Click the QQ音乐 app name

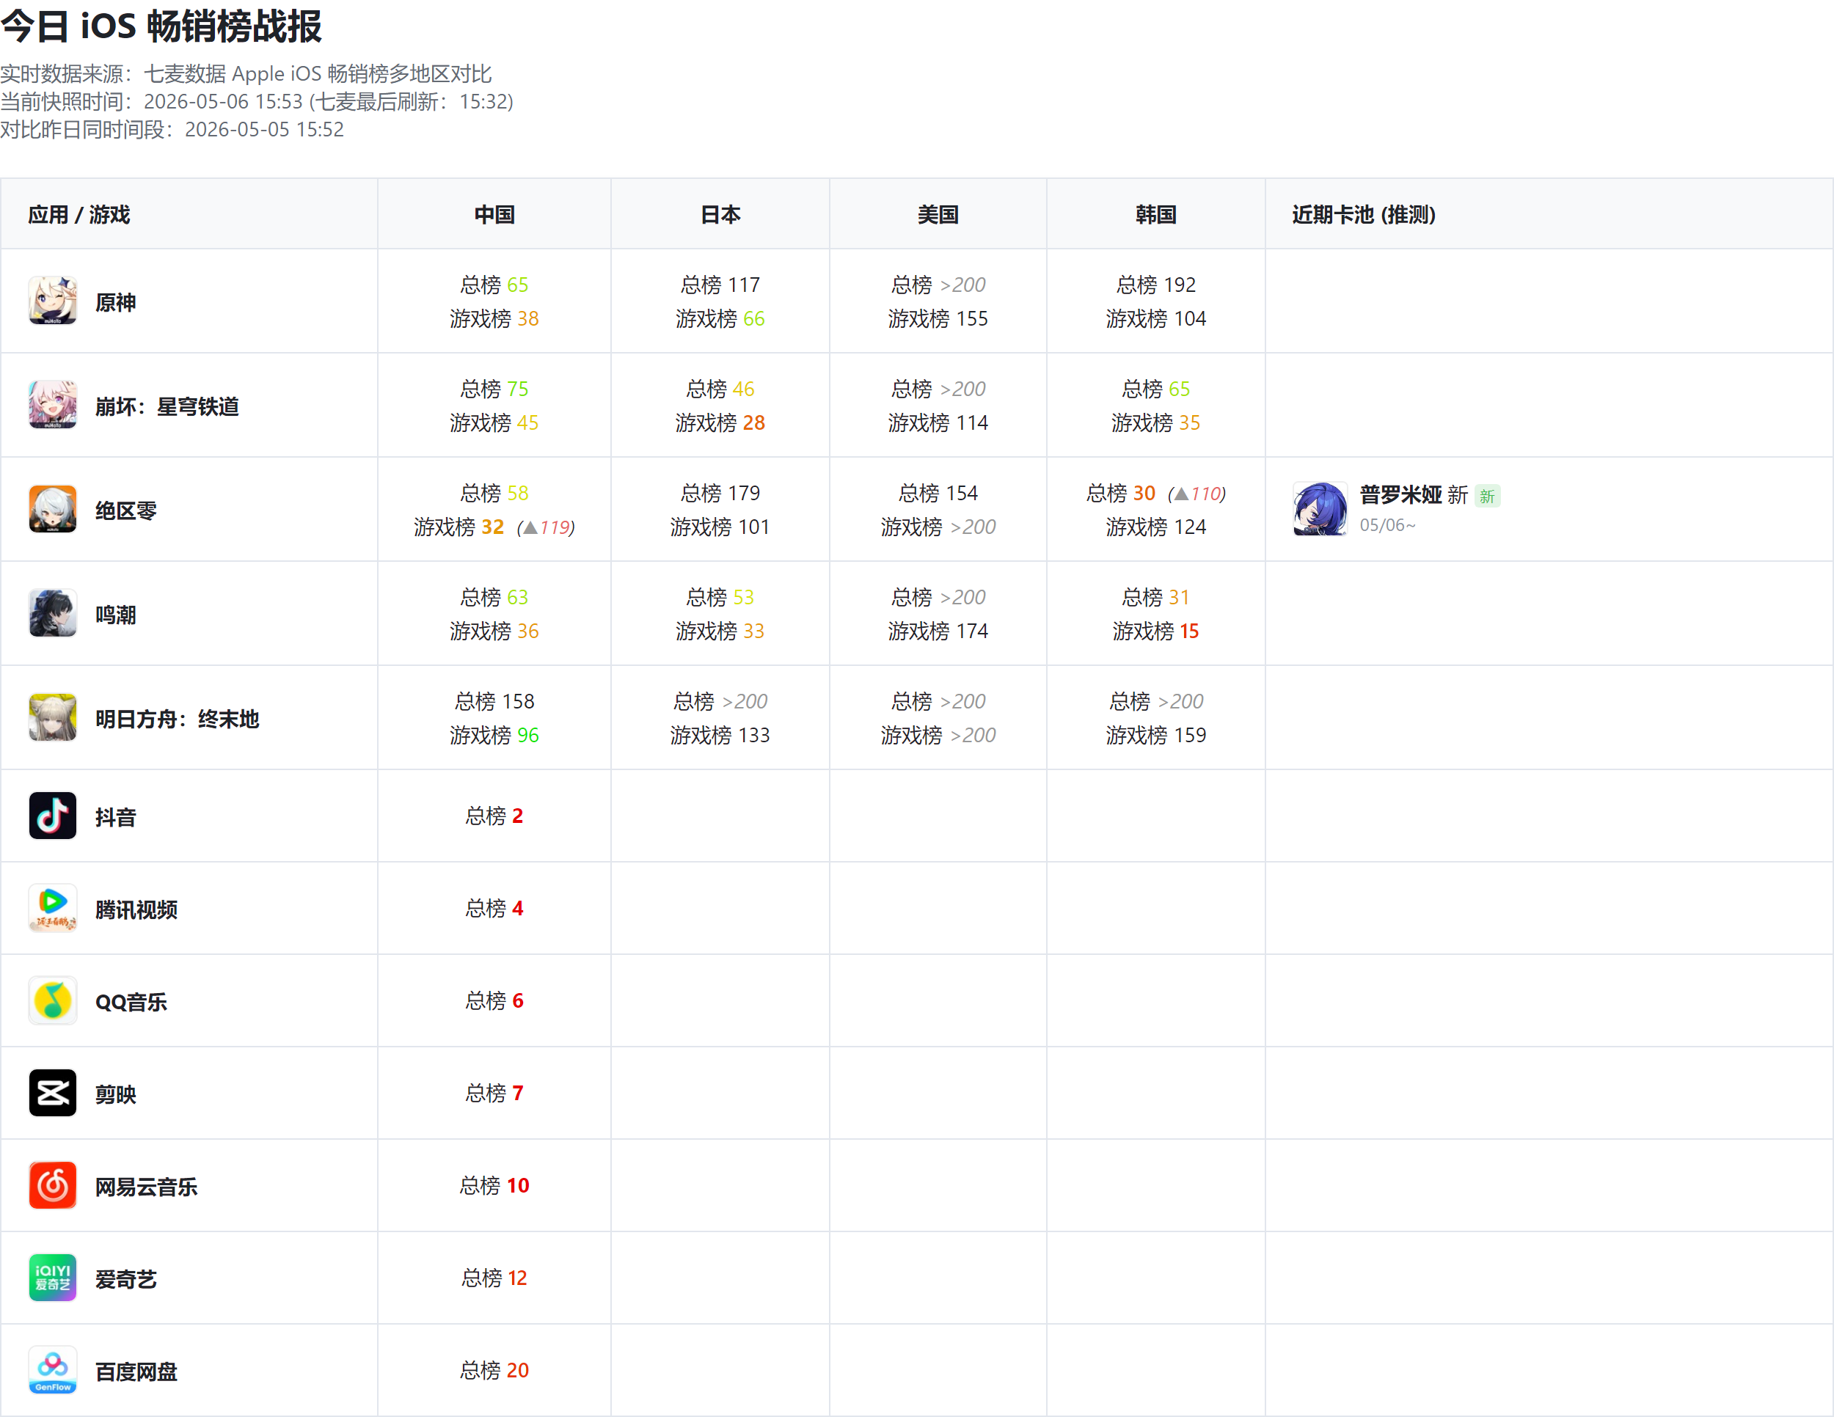pos(131,1001)
